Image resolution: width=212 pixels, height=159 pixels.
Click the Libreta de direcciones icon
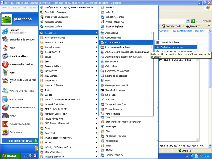click(x=102, y=76)
